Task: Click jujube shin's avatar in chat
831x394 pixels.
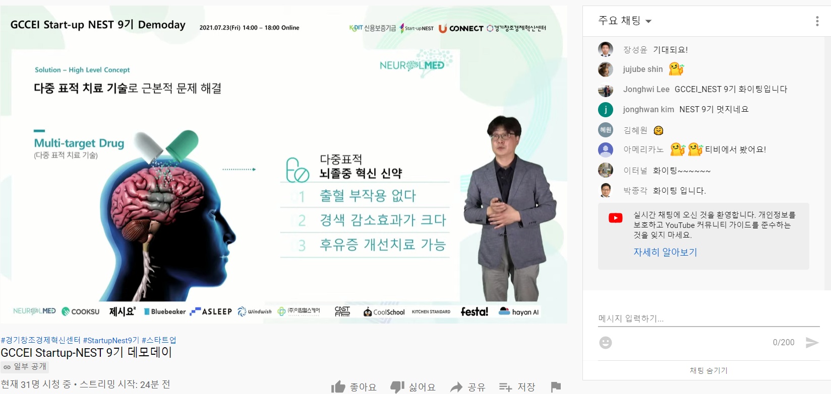Action: point(606,69)
